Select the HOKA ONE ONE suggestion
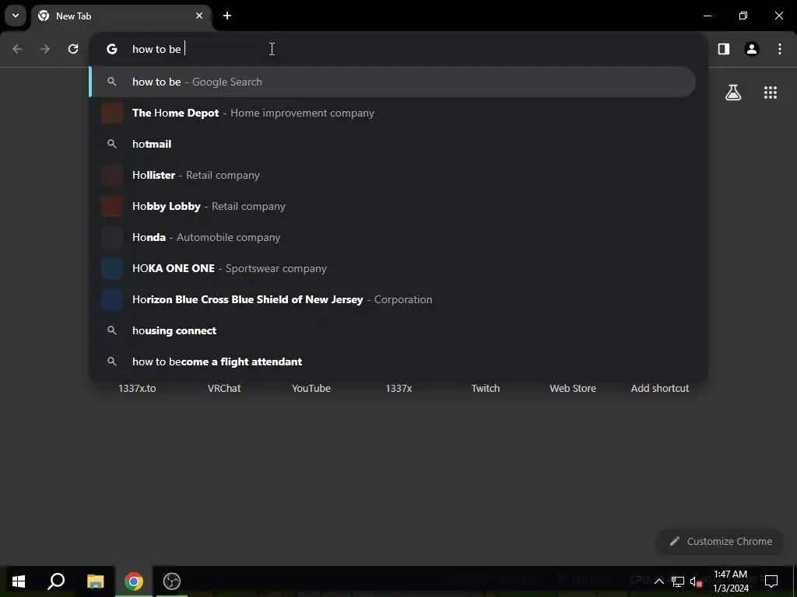Viewport: 797px width, 597px height. pyautogui.click(x=392, y=268)
